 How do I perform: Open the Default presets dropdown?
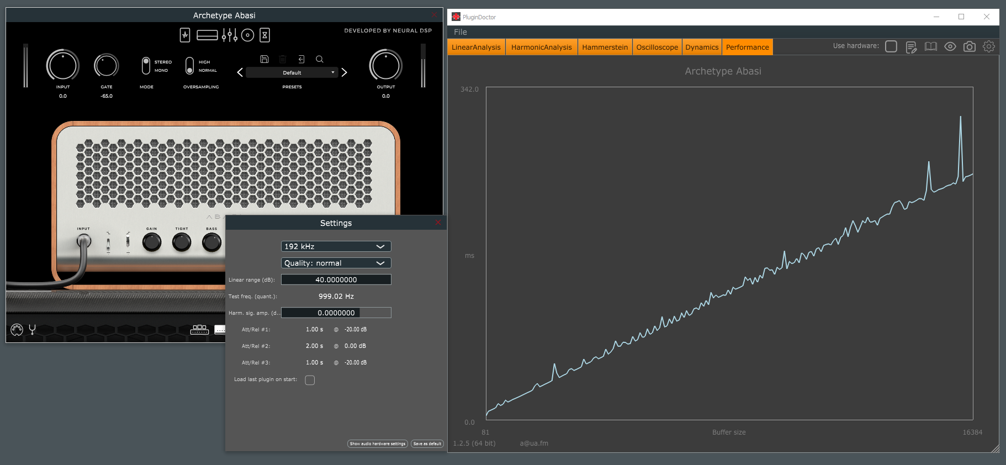pos(292,72)
